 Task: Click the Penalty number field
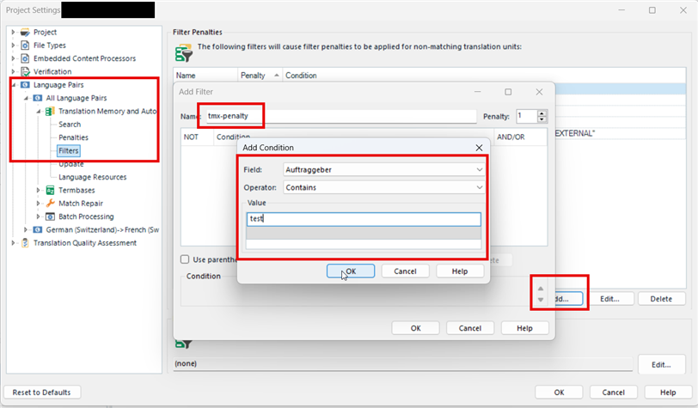527,117
